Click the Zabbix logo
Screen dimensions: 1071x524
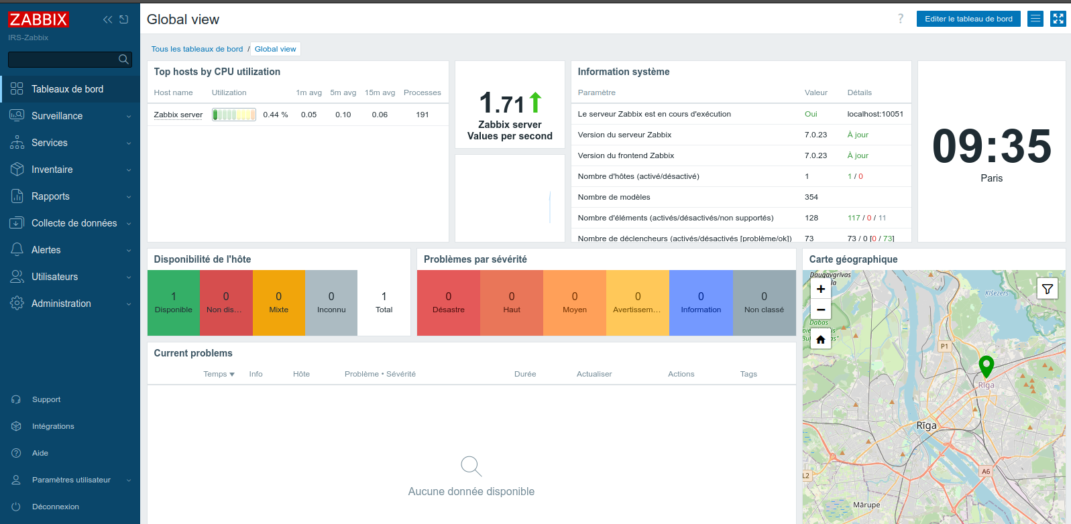pyautogui.click(x=38, y=19)
